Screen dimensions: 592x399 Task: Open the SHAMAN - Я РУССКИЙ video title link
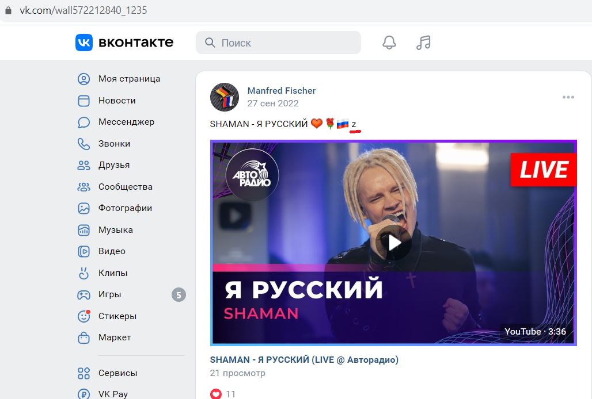point(304,360)
